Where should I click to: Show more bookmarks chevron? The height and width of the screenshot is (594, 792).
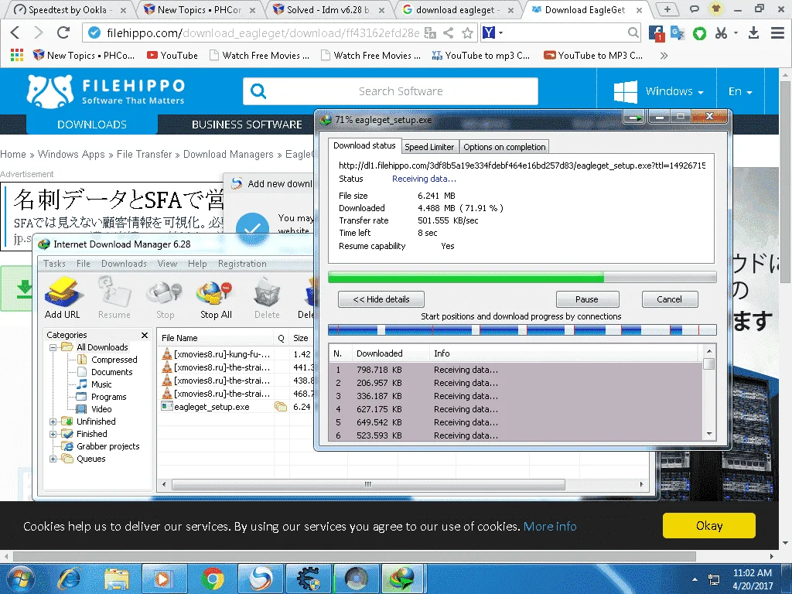tap(664, 56)
